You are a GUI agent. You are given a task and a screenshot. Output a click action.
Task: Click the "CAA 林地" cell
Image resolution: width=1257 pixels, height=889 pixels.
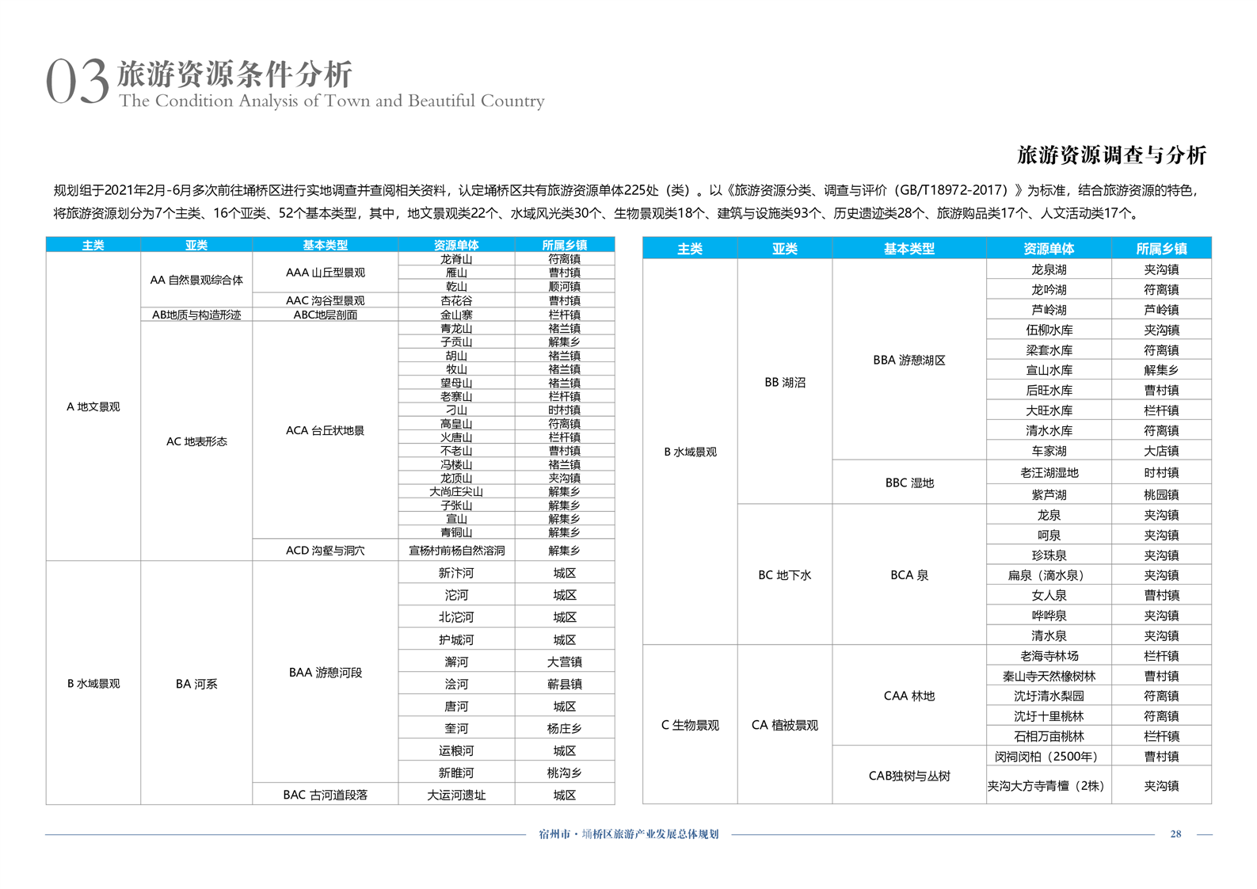908,696
